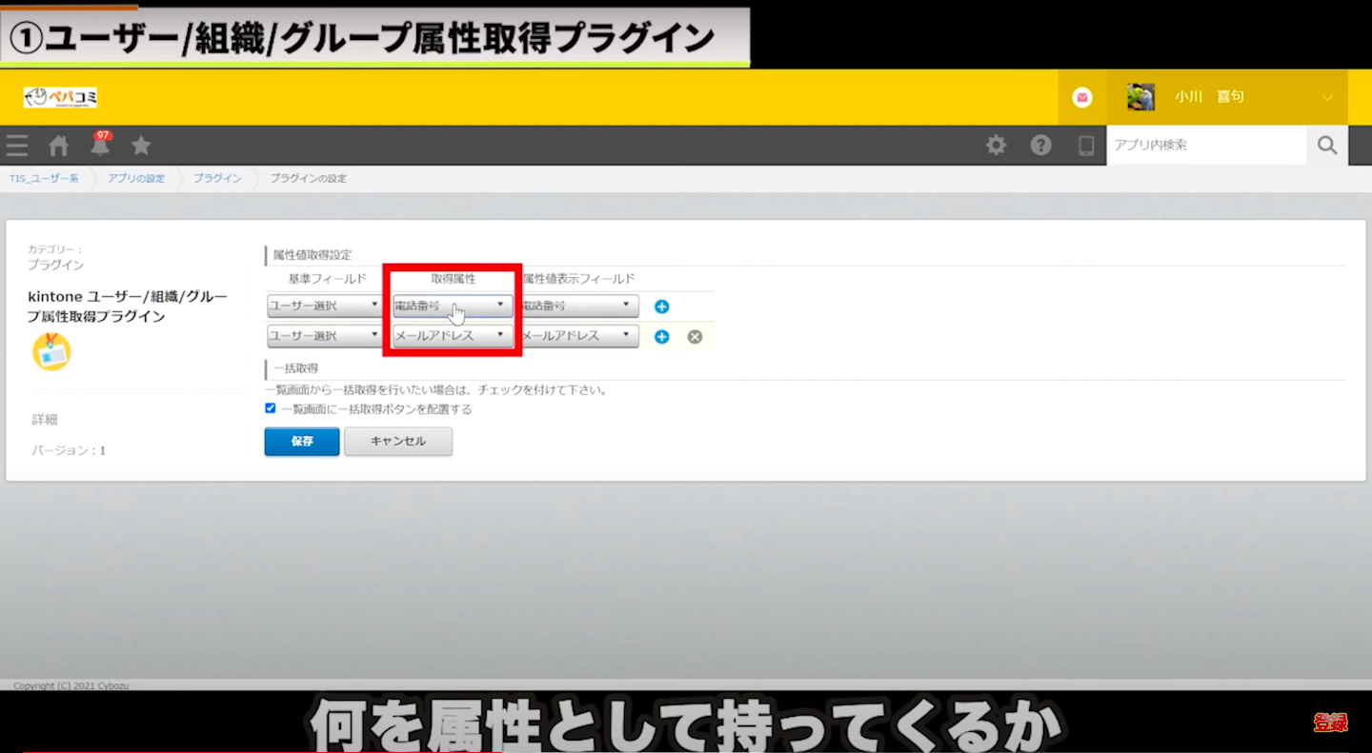Image resolution: width=1372 pixels, height=753 pixels.
Task: Navigate to TIS_ユーザー系 breadcrumb
Action: pyautogui.click(x=45, y=179)
